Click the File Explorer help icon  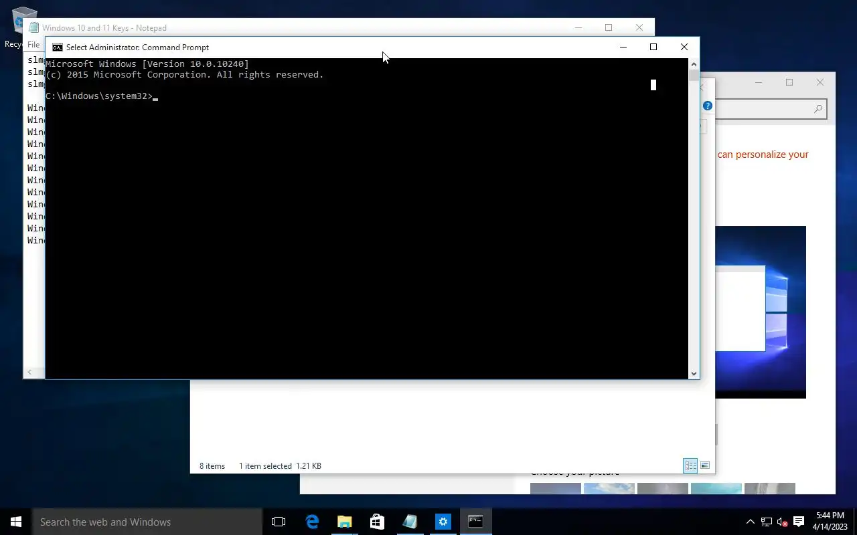[708, 106]
